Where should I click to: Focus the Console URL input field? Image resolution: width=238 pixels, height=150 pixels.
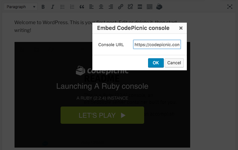(157, 44)
